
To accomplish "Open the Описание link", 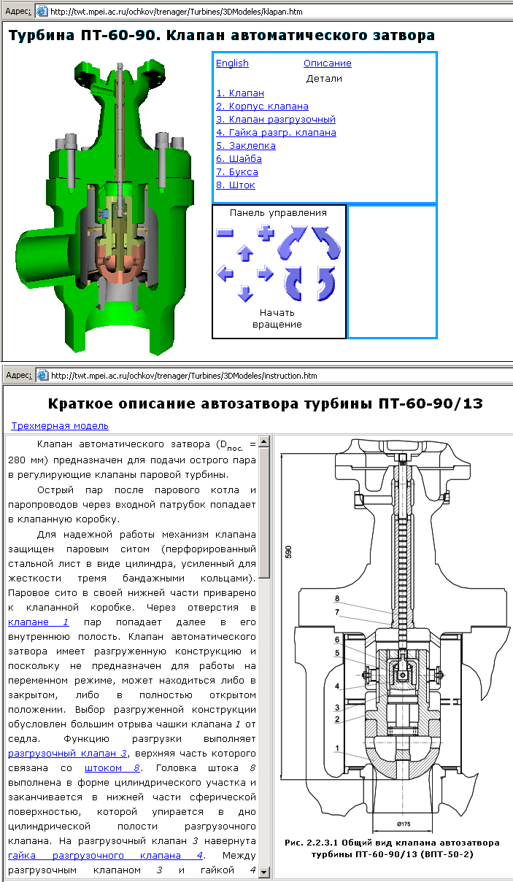I will click(x=328, y=63).
